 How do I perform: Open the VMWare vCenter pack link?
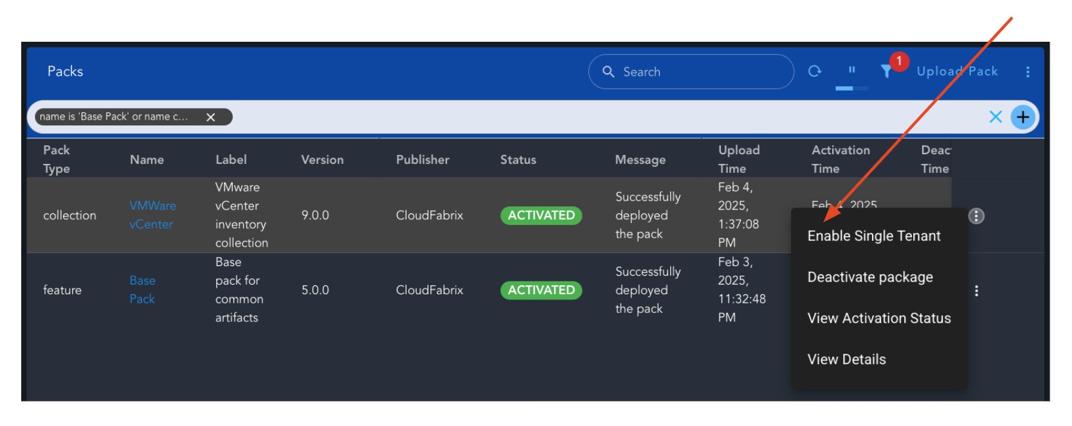pos(152,215)
